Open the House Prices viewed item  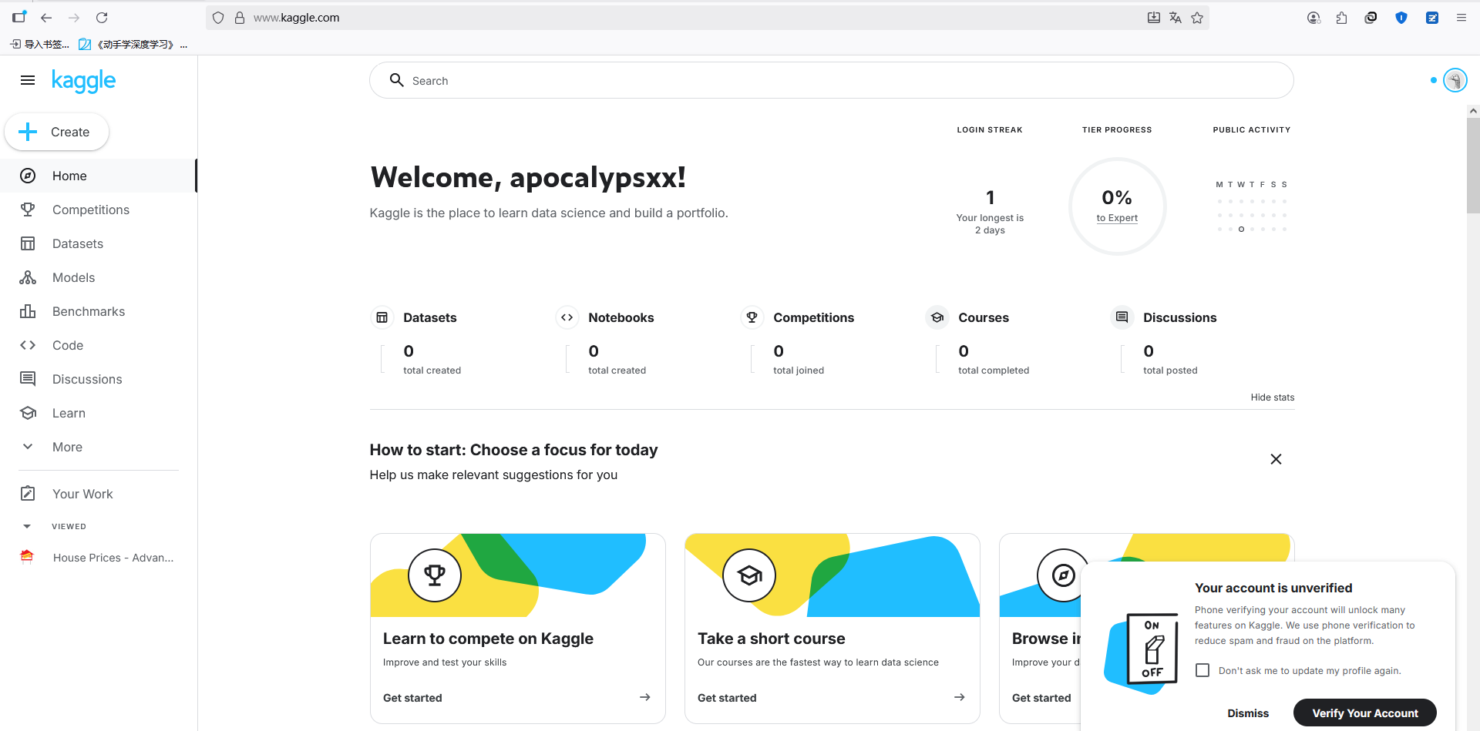tap(99, 558)
